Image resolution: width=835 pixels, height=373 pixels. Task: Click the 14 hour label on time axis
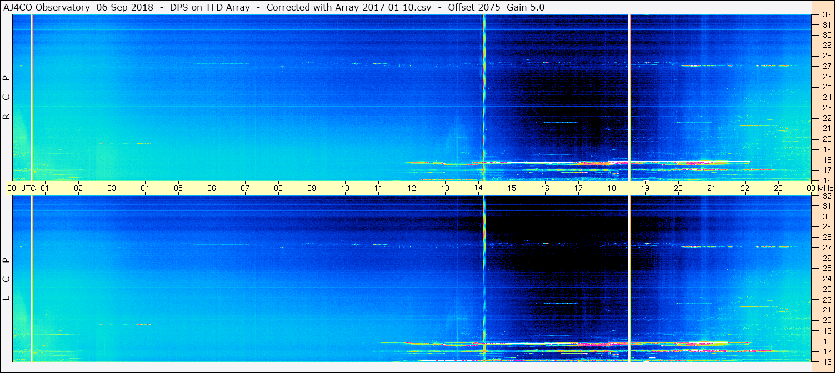(478, 188)
